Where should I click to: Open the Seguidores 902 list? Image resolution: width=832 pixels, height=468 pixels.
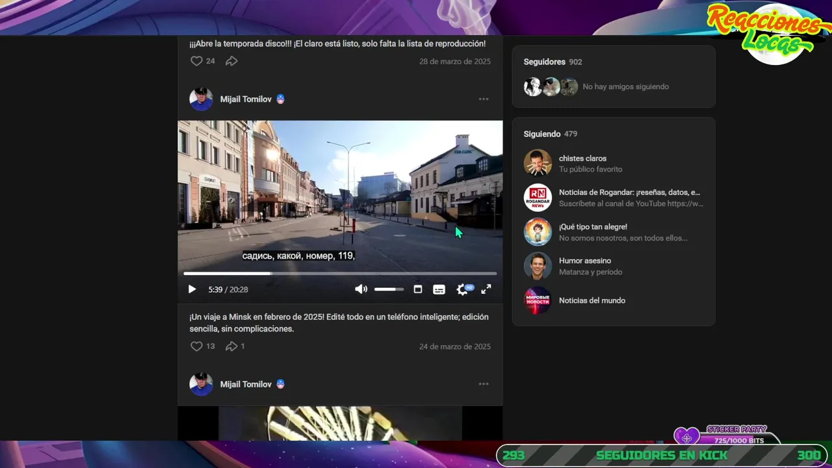pyautogui.click(x=552, y=62)
